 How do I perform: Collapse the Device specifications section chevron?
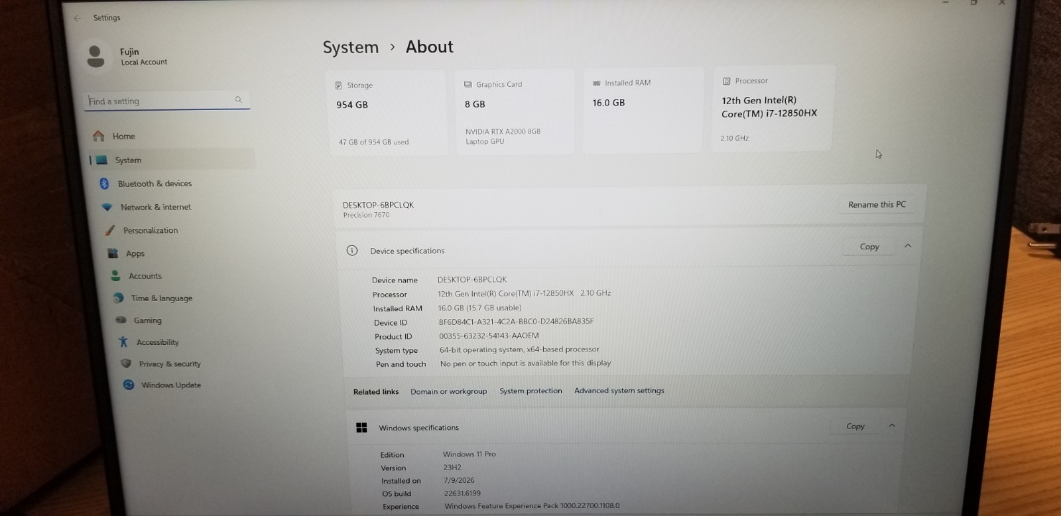tap(908, 246)
